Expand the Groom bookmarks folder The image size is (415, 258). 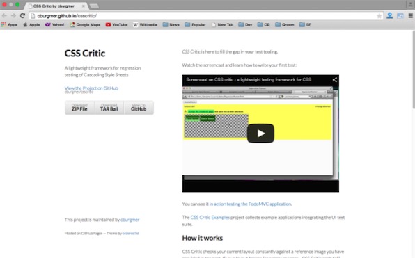coord(285,24)
